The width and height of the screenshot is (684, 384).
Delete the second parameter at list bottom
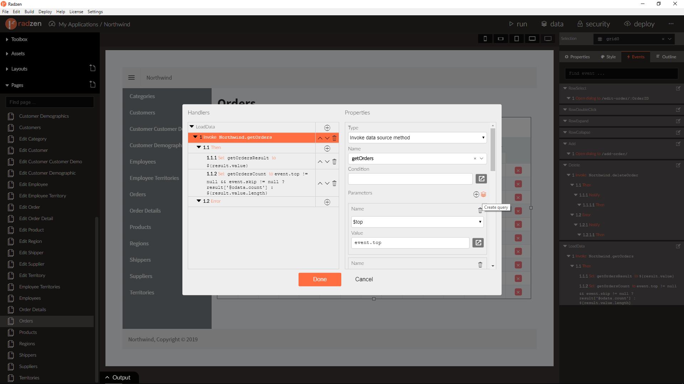[480, 265]
